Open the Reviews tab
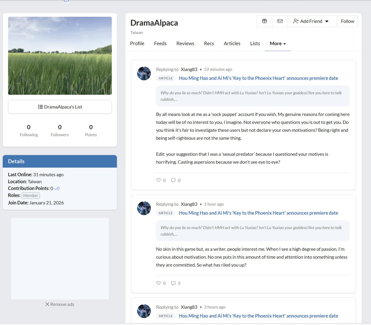The width and height of the screenshot is (371, 325). coord(185,43)
